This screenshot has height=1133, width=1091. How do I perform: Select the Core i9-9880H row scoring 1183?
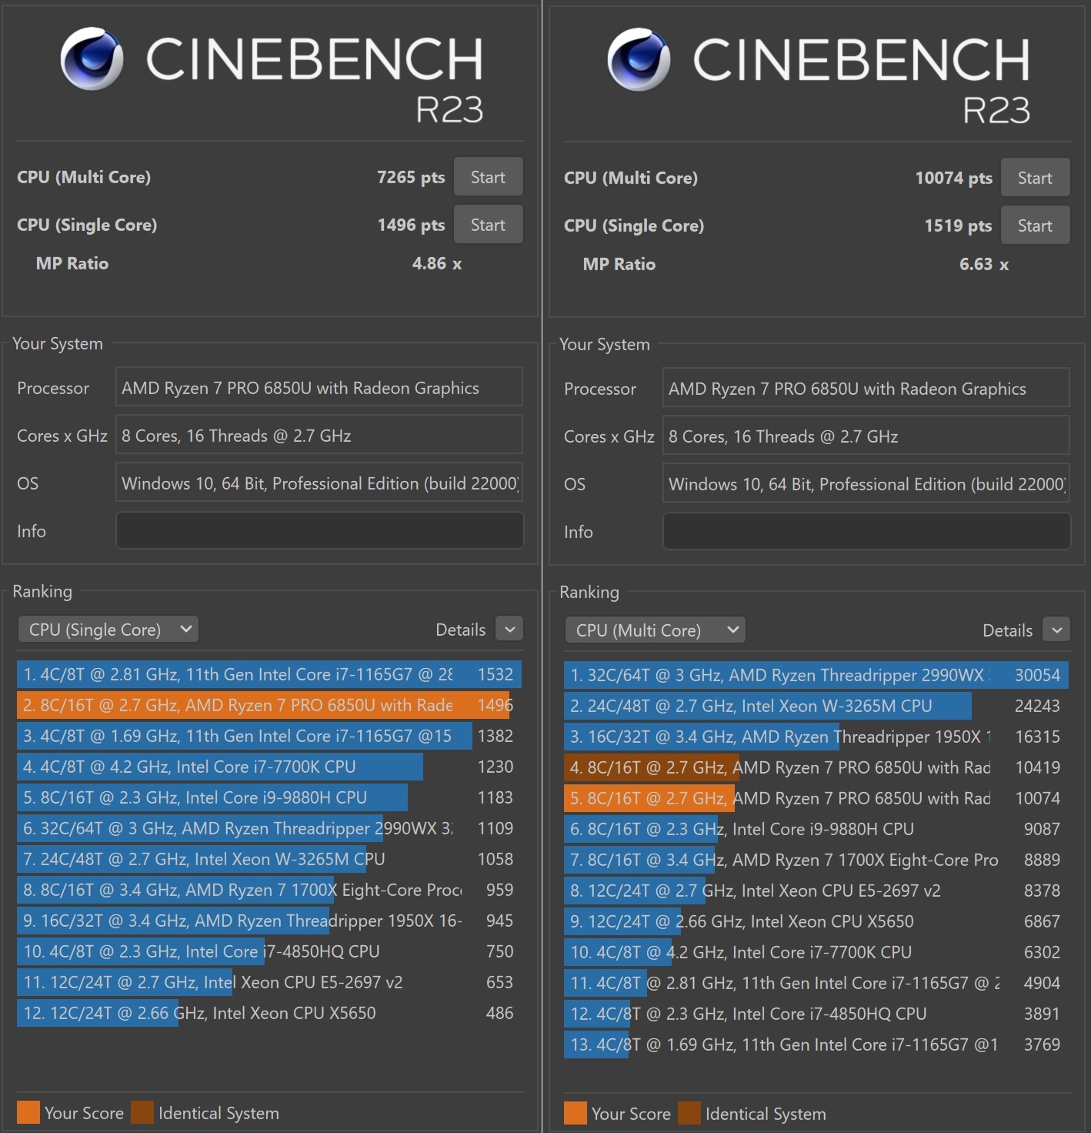tap(269, 797)
